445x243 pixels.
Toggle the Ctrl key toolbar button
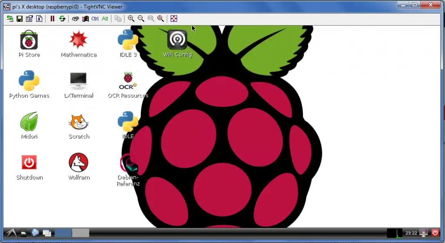click(x=95, y=19)
